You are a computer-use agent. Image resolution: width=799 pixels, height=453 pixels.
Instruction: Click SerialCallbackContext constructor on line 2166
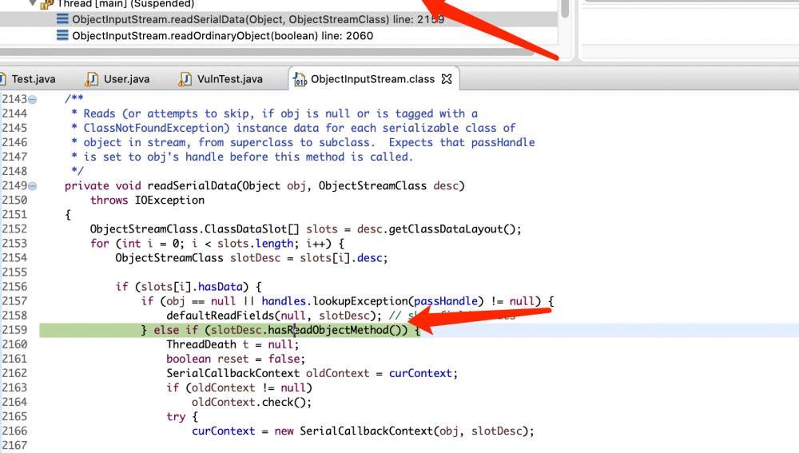click(x=367, y=431)
